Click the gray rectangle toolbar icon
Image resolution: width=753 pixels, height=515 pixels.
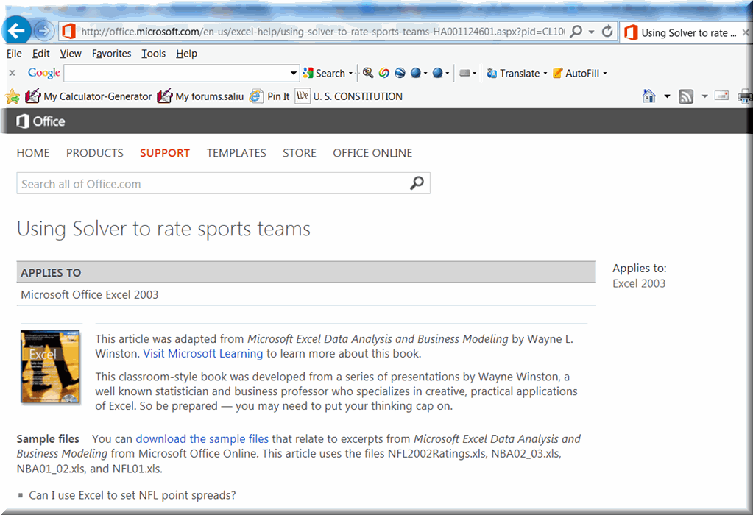point(464,73)
